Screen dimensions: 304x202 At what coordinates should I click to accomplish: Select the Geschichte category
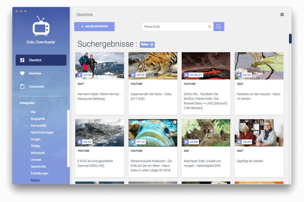(38, 167)
